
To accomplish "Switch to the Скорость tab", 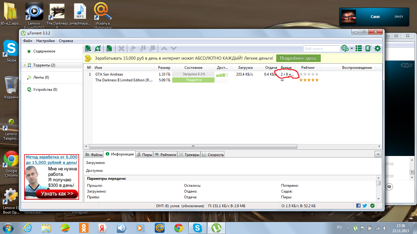I will pos(212,154).
